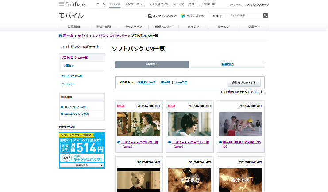Click arrow icon beside 「お父さんとの出会い」篇

click(x=170, y=142)
